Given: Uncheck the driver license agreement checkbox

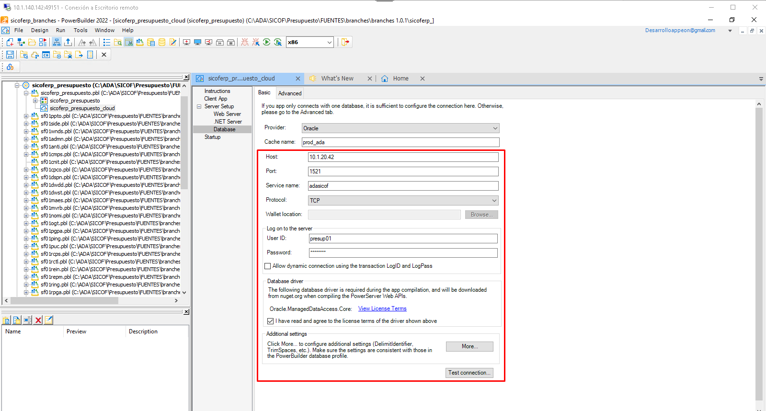Looking at the screenshot, I should click(271, 321).
